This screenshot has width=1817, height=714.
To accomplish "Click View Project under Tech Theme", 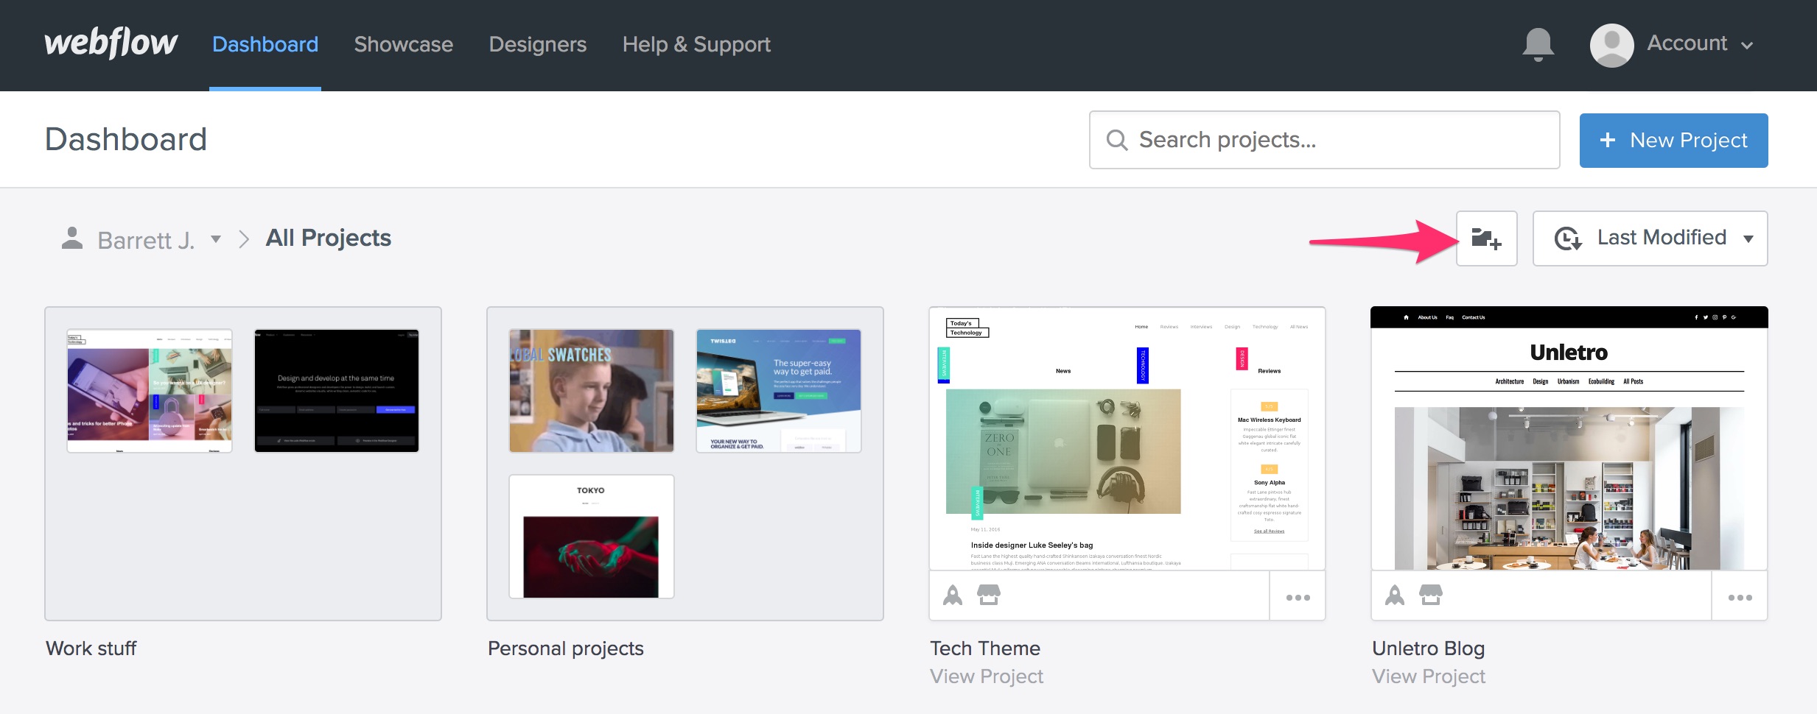I will [986, 676].
